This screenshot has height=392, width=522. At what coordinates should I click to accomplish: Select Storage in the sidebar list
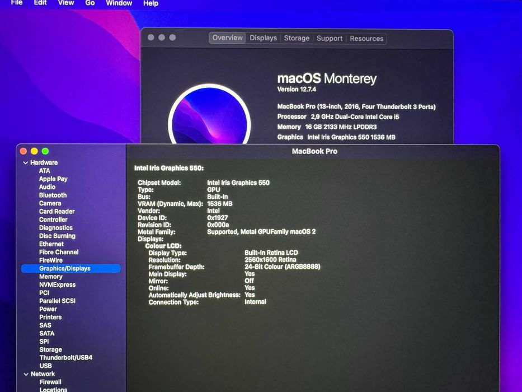click(x=50, y=349)
